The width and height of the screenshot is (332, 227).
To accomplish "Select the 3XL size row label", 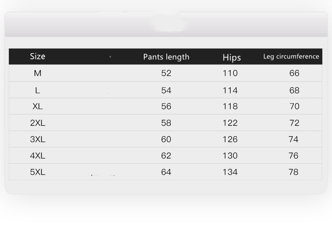I will point(38,139).
